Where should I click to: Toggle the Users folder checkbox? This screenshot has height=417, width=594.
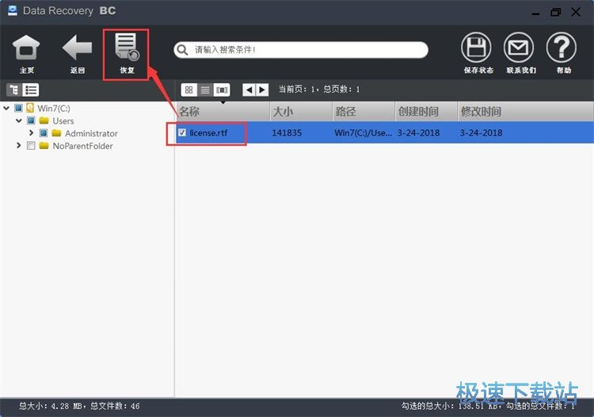[31, 121]
